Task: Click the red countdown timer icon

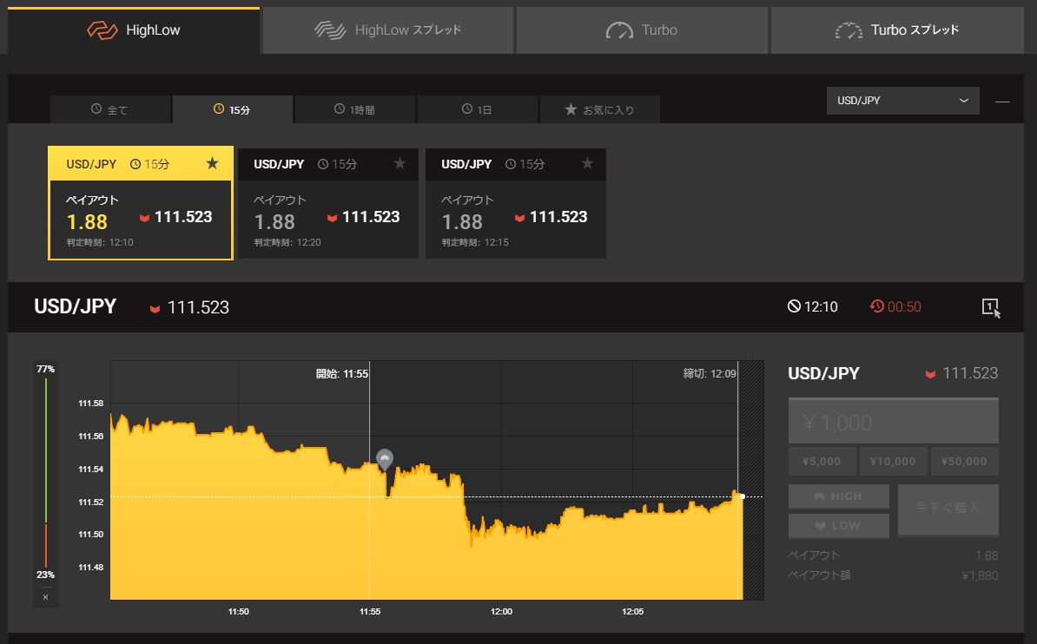Action: pos(877,306)
